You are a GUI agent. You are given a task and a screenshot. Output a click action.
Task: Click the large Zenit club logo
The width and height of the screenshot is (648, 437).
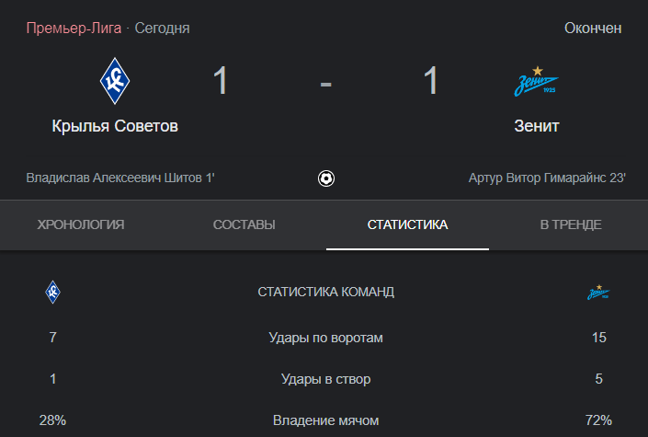point(536,81)
